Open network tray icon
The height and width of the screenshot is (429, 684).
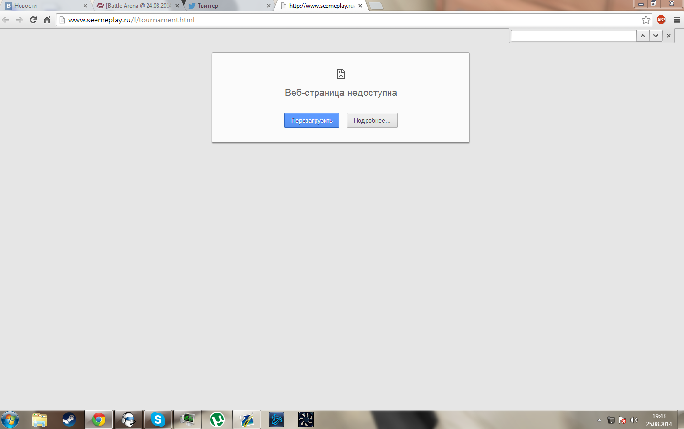pyautogui.click(x=610, y=420)
